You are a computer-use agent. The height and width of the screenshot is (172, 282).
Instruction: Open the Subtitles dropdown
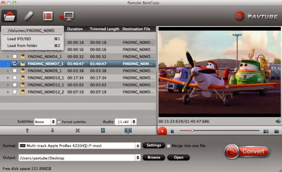(53, 122)
